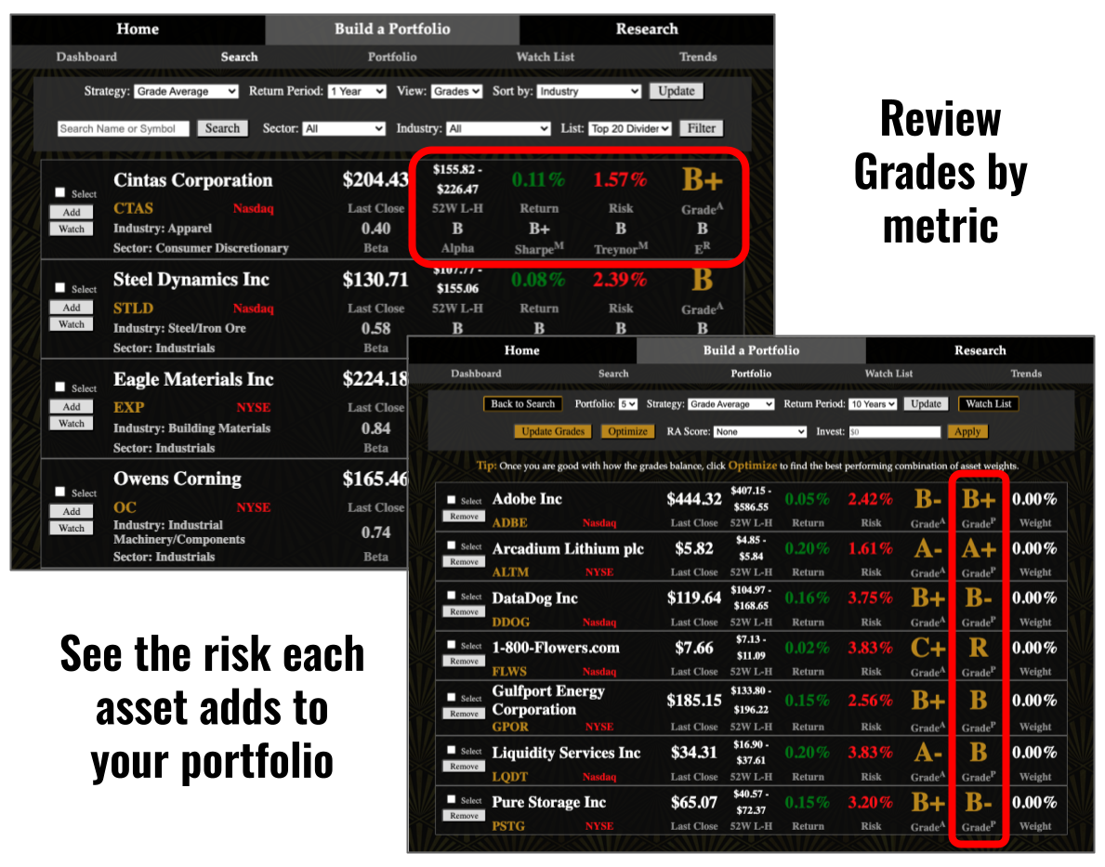The image size is (1105, 867).
Task: Watch Steel Dynamics Inc with the Watch button
Action: tap(72, 324)
